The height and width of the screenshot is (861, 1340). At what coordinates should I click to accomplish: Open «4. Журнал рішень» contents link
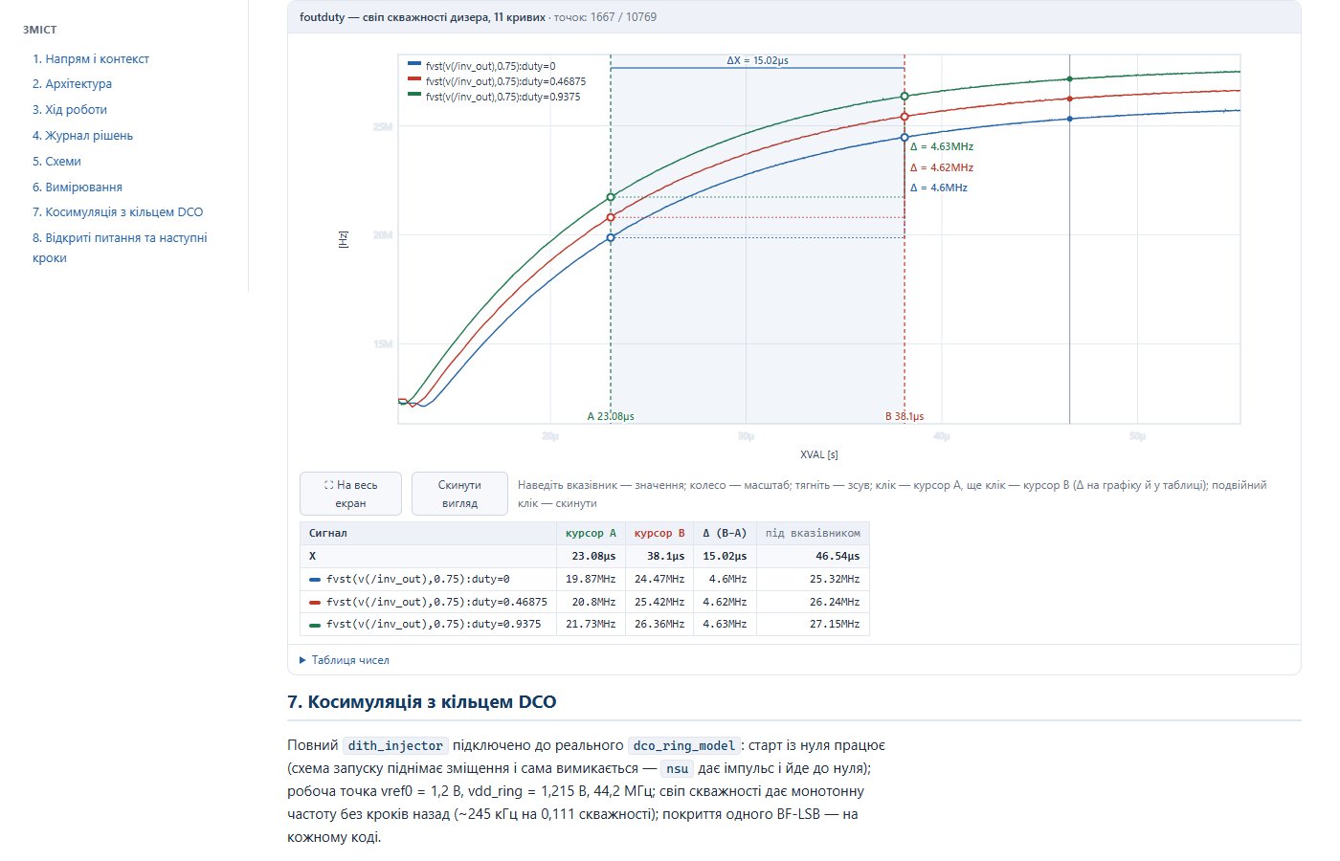(x=82, y=136)
